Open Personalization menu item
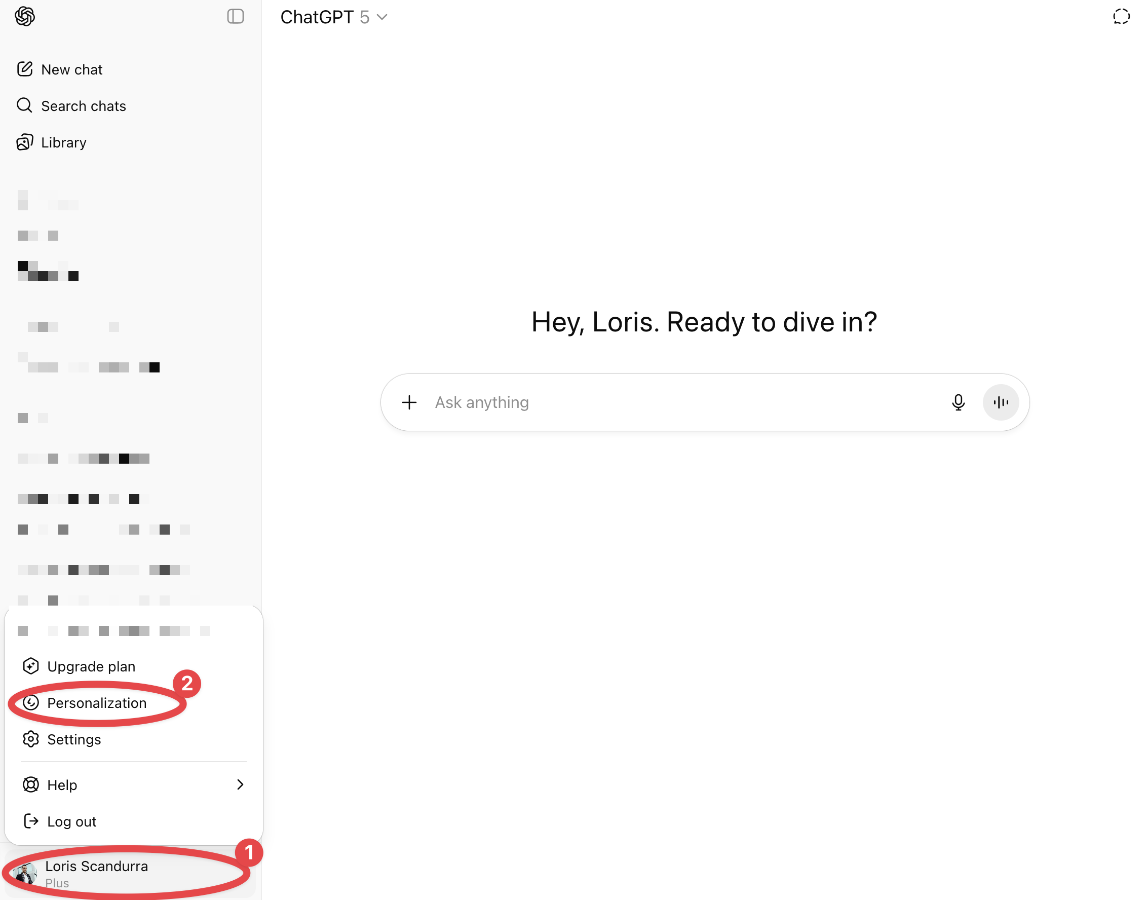This screenshot has height=900, width=1147. pos(133,702)
